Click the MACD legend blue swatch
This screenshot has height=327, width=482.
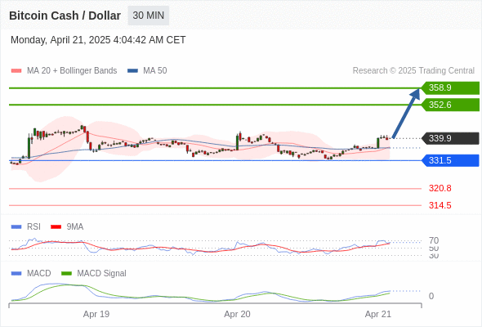point(16,274)
